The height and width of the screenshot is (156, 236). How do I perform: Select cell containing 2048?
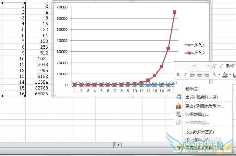coord(37,65)
